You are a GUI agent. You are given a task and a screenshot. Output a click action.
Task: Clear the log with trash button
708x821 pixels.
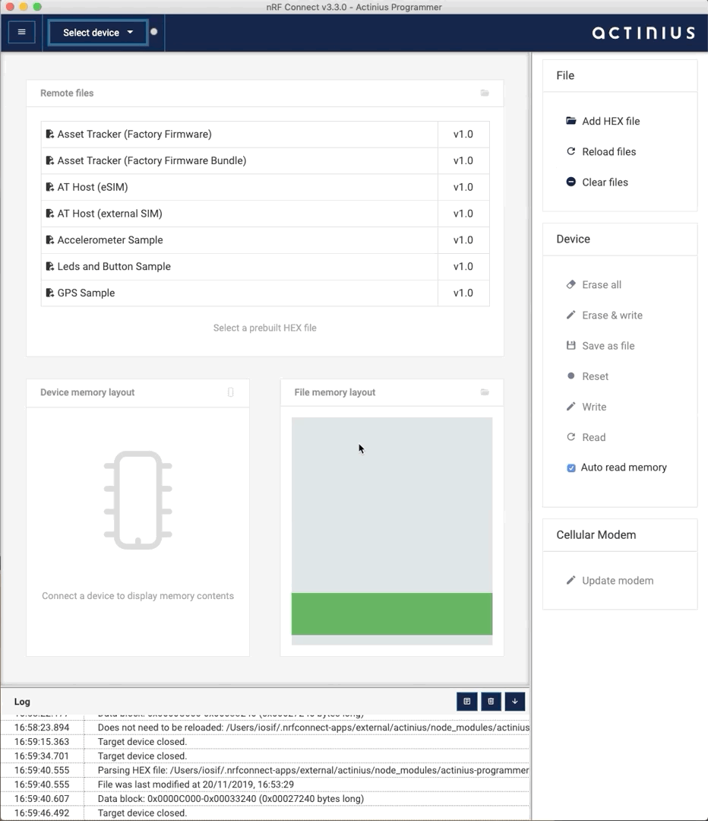(x=491, y=702)
